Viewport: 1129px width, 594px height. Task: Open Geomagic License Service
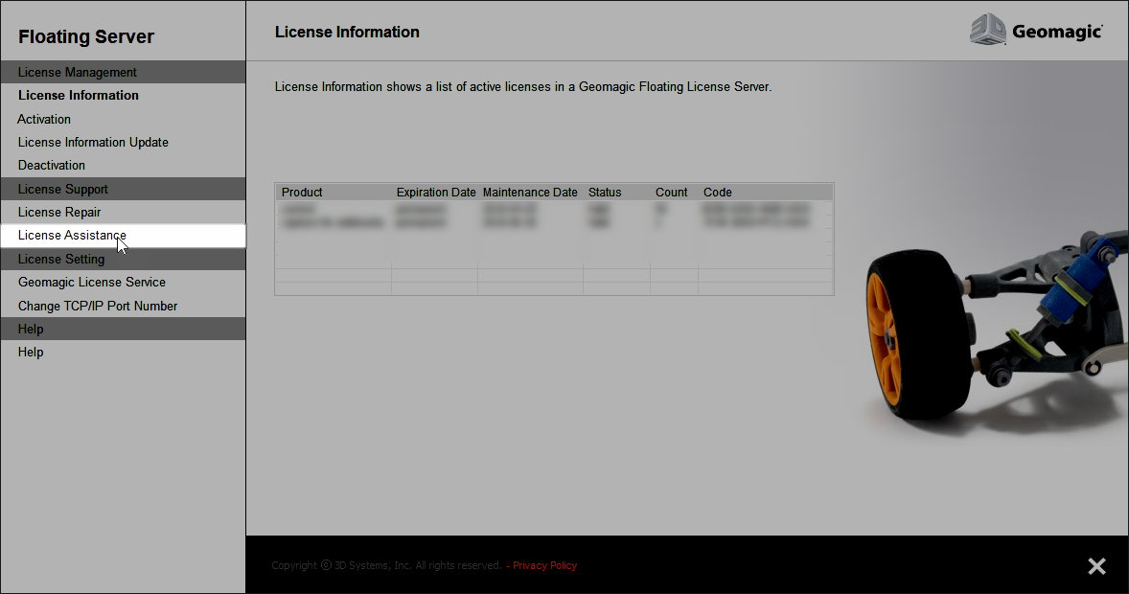(91, 282)
